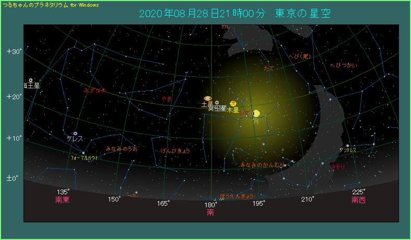Click the Saturn (土星) planet icon
411x240 pixels.
[207, 98]
